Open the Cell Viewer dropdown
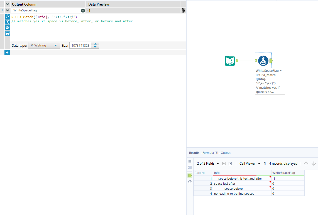This screenshot has width=318, height=215. click(249, 163)
